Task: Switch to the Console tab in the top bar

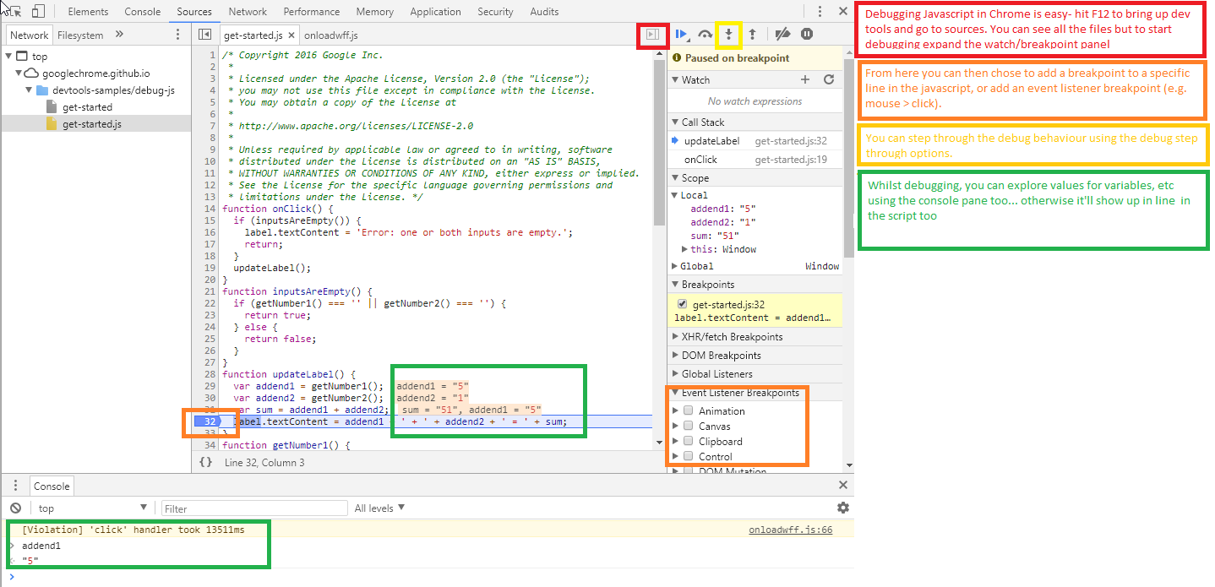Action: pyautogui.click(x=142, y=12)
